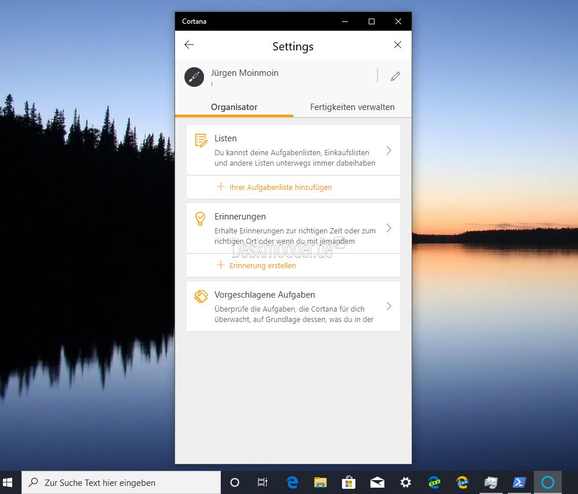The width and height of the screenshot is (578, 494).
Task: Close the Cortana window from title bar
Action: tap(398, 21)
